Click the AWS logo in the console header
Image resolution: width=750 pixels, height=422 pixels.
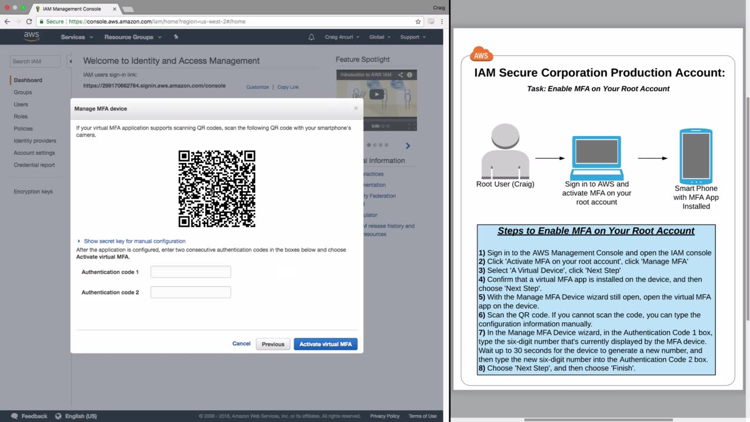(x=32, y=36)
